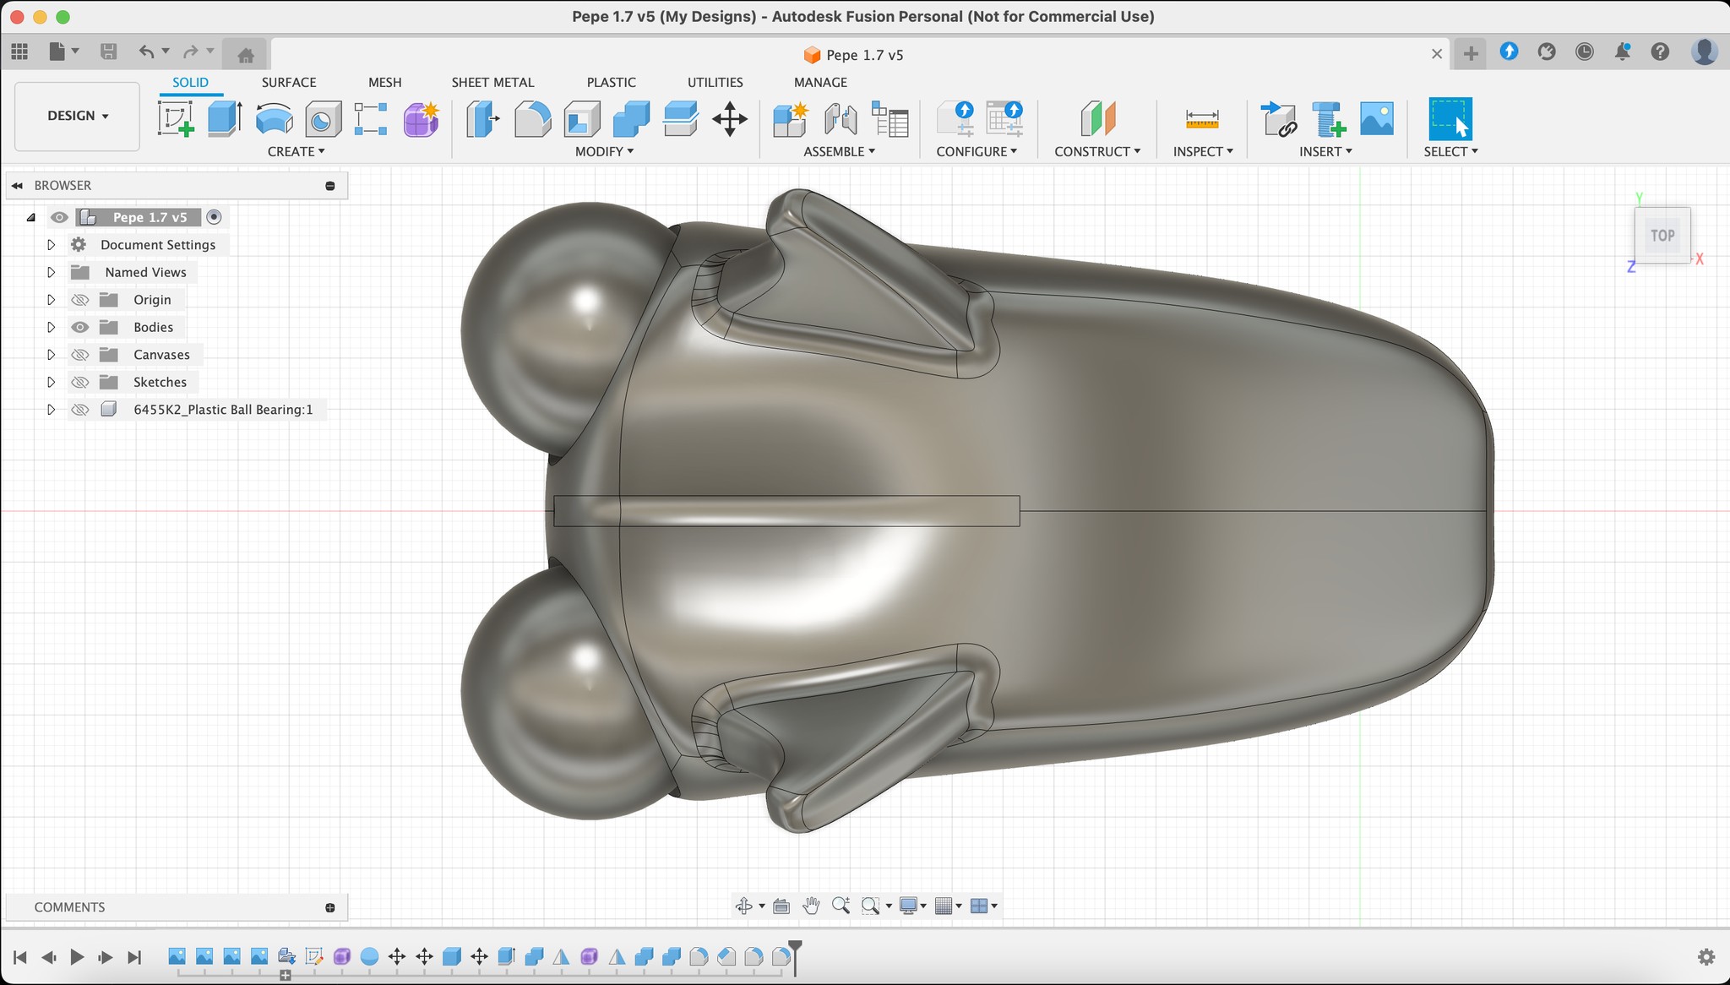Click the Insert Derive icon
The height and width of the screenshot is (985, 1730).
(x=1278, y=118)
